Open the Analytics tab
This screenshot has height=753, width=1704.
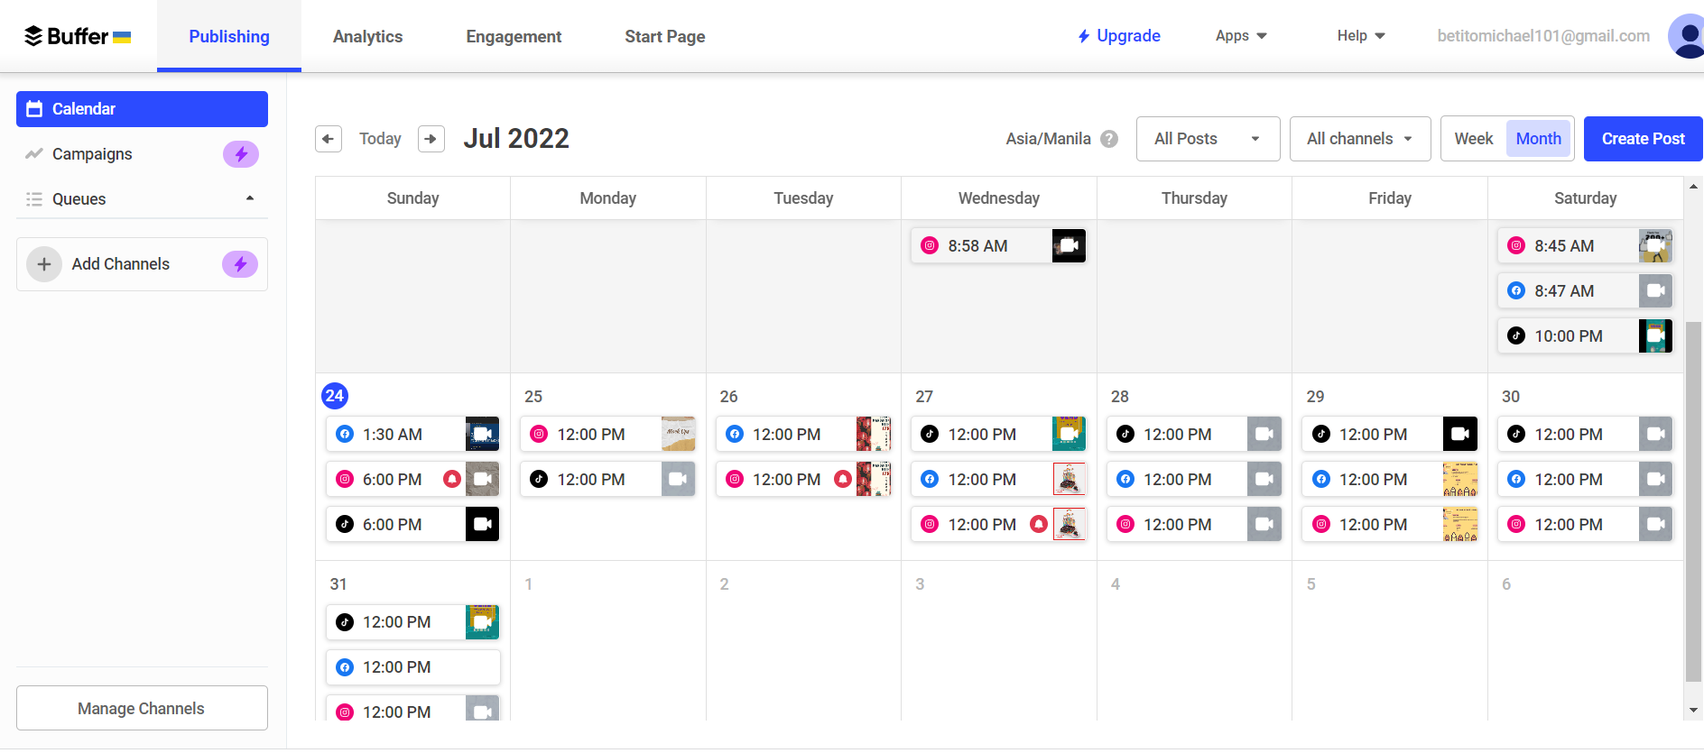pyautogui.click(x=367, y=37)
